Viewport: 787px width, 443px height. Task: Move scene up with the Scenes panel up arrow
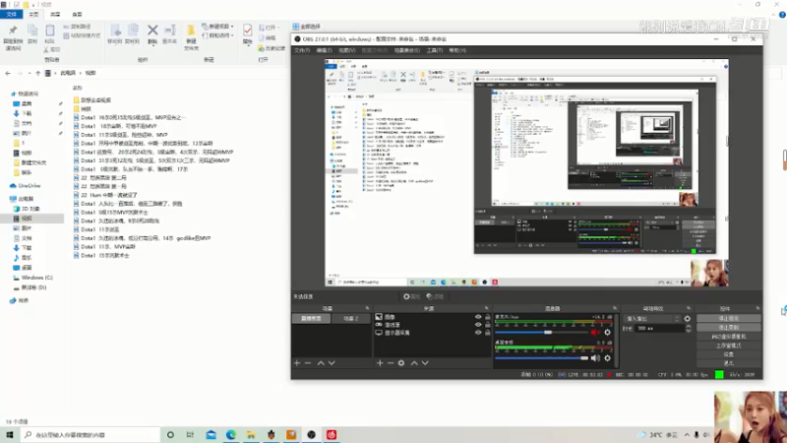[321, 362]
